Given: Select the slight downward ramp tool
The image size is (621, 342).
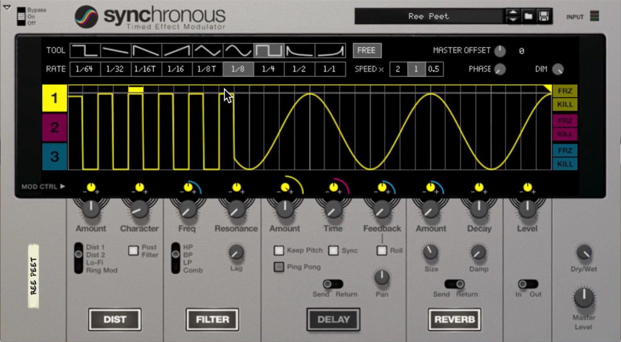Looking at the screenshot, I should (x=115, y=51).
